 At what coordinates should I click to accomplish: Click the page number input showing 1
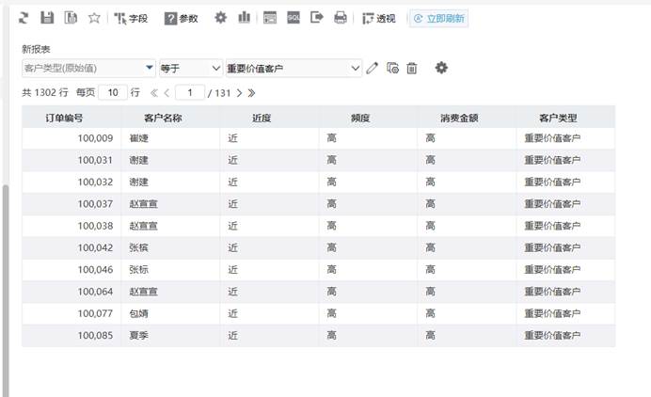190,92
